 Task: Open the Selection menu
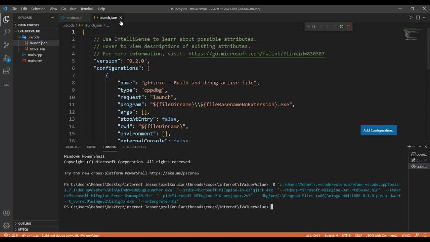click(x=38, y=9)
